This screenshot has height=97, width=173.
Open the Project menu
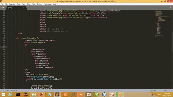click(x=39, y=4)
